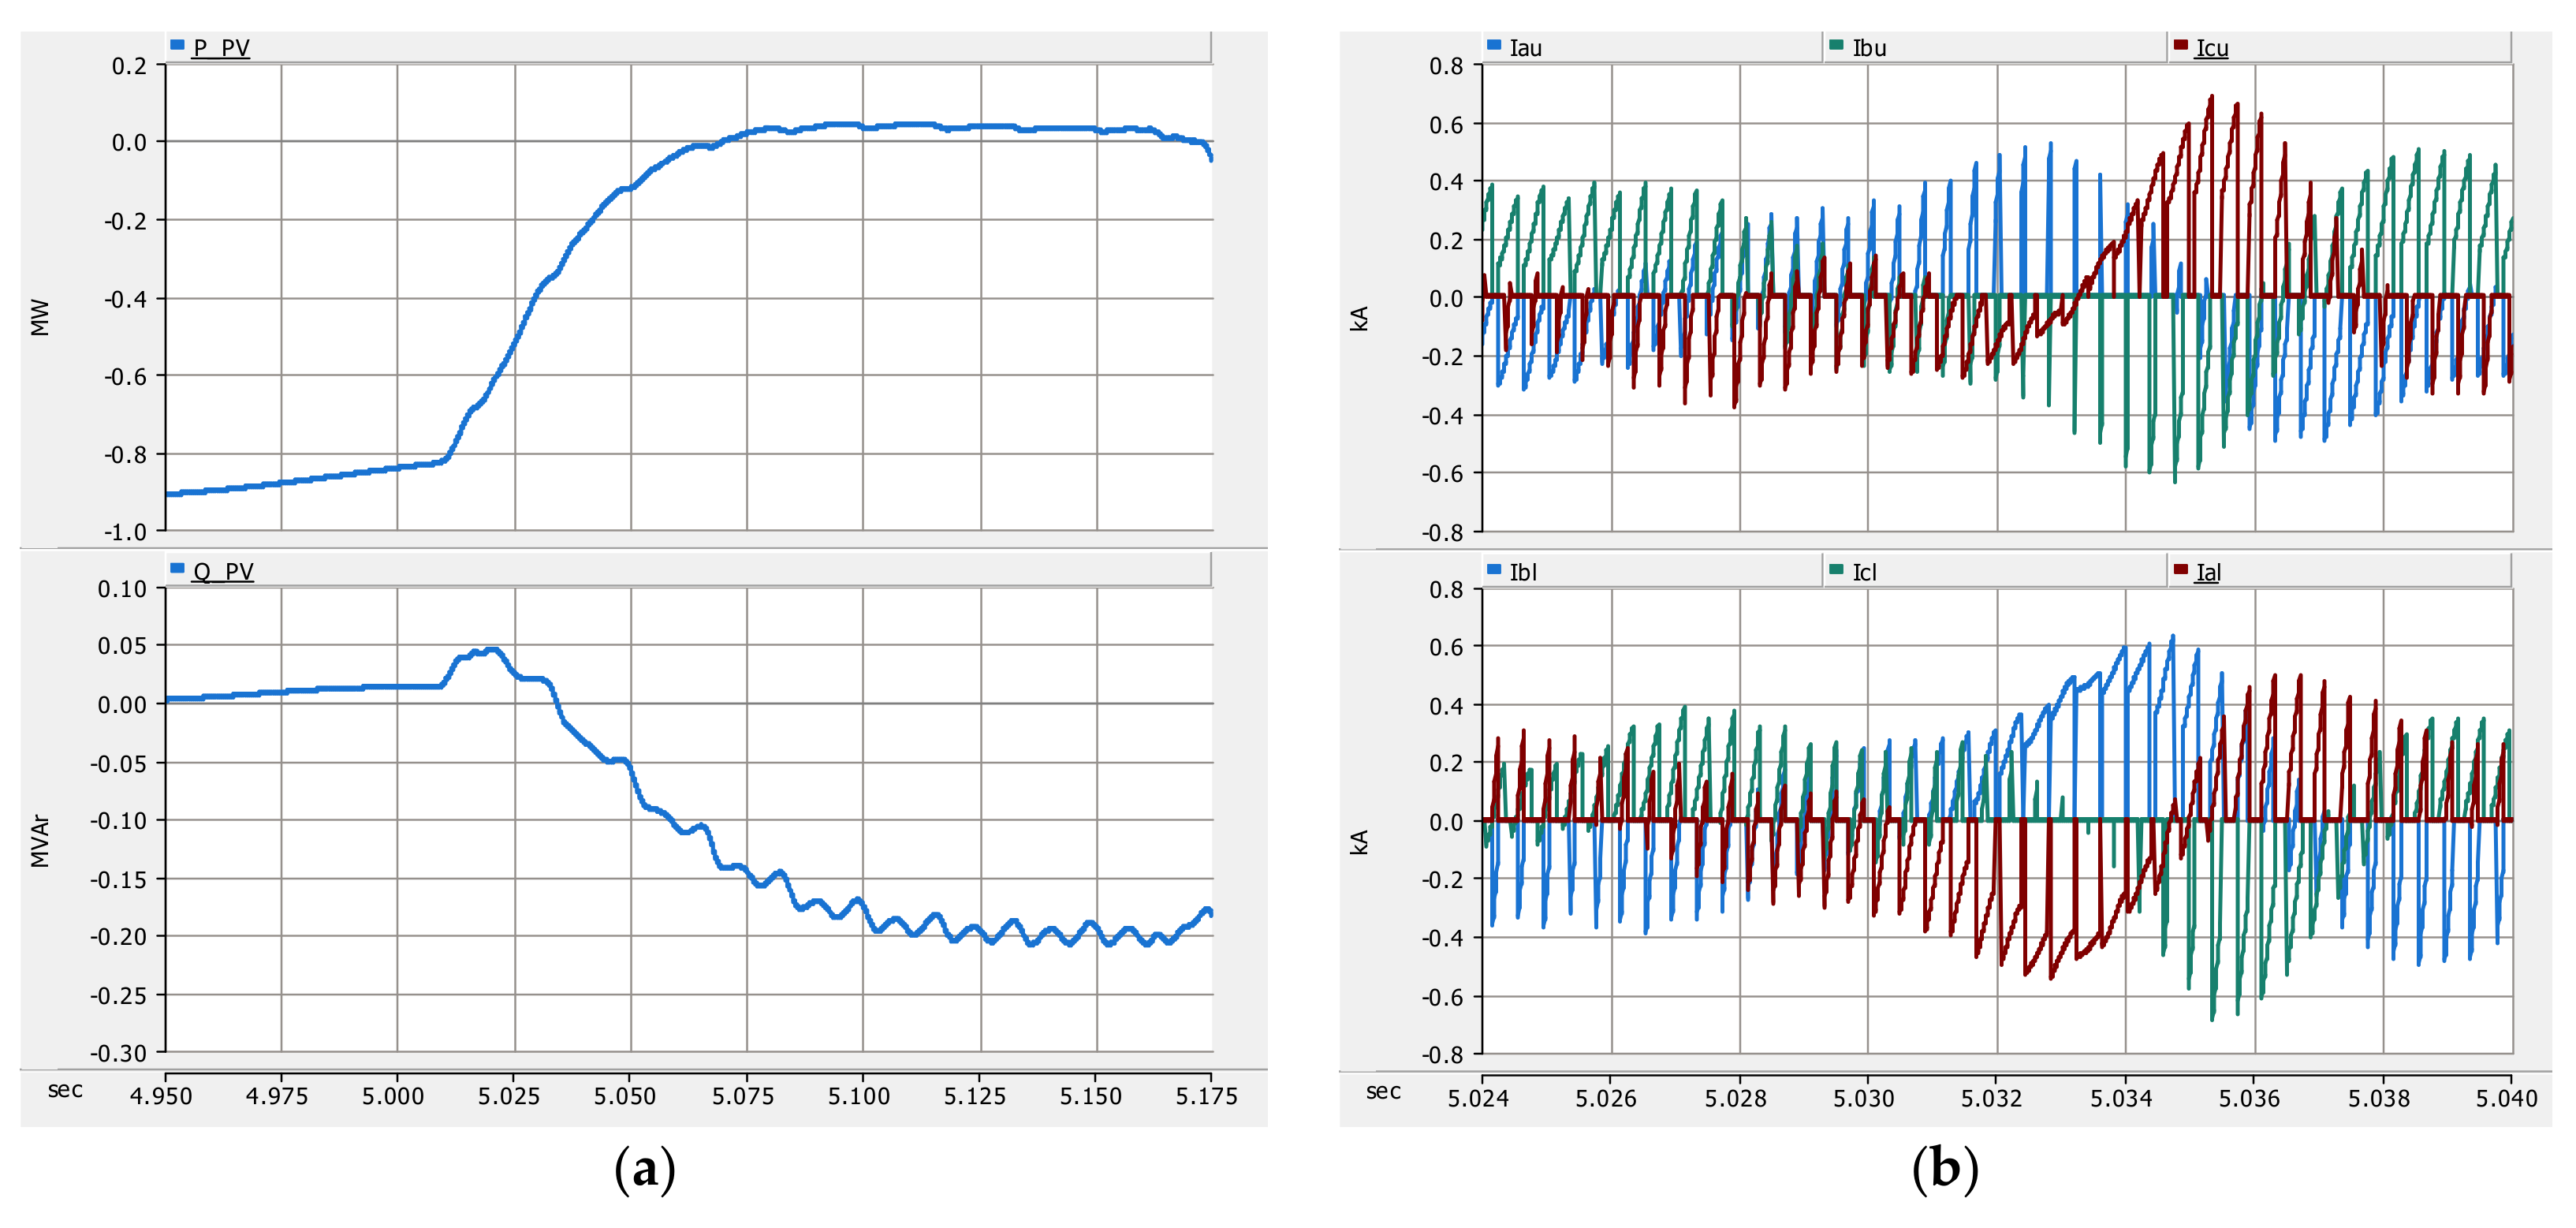Click the 5.032 time axis tick label
Screen dimensions: 2576x1228
pyautogui.click(x=1991, y=1098)
